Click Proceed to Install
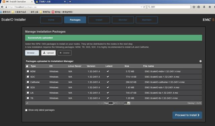This screenshot has height=126, width=215. 187,115
